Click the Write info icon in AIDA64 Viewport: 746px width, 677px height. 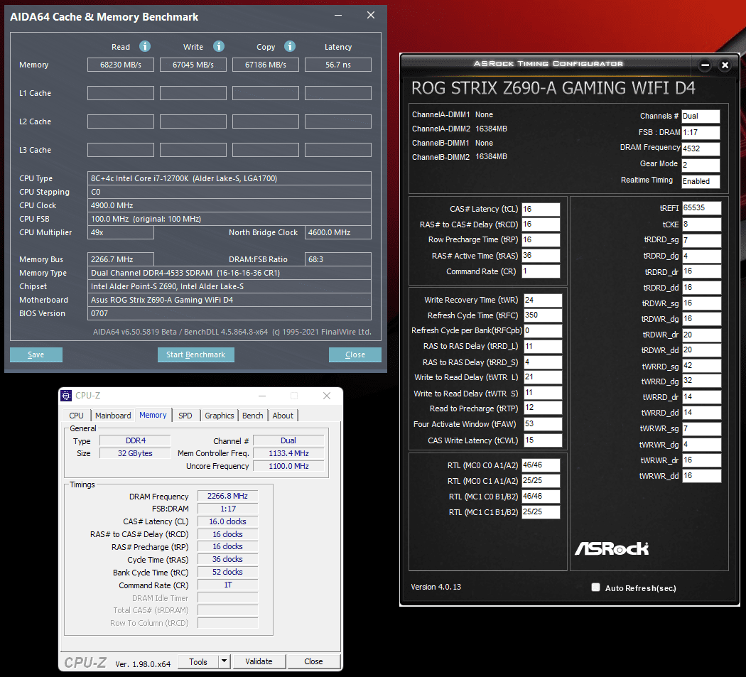[x=218, y=46]
